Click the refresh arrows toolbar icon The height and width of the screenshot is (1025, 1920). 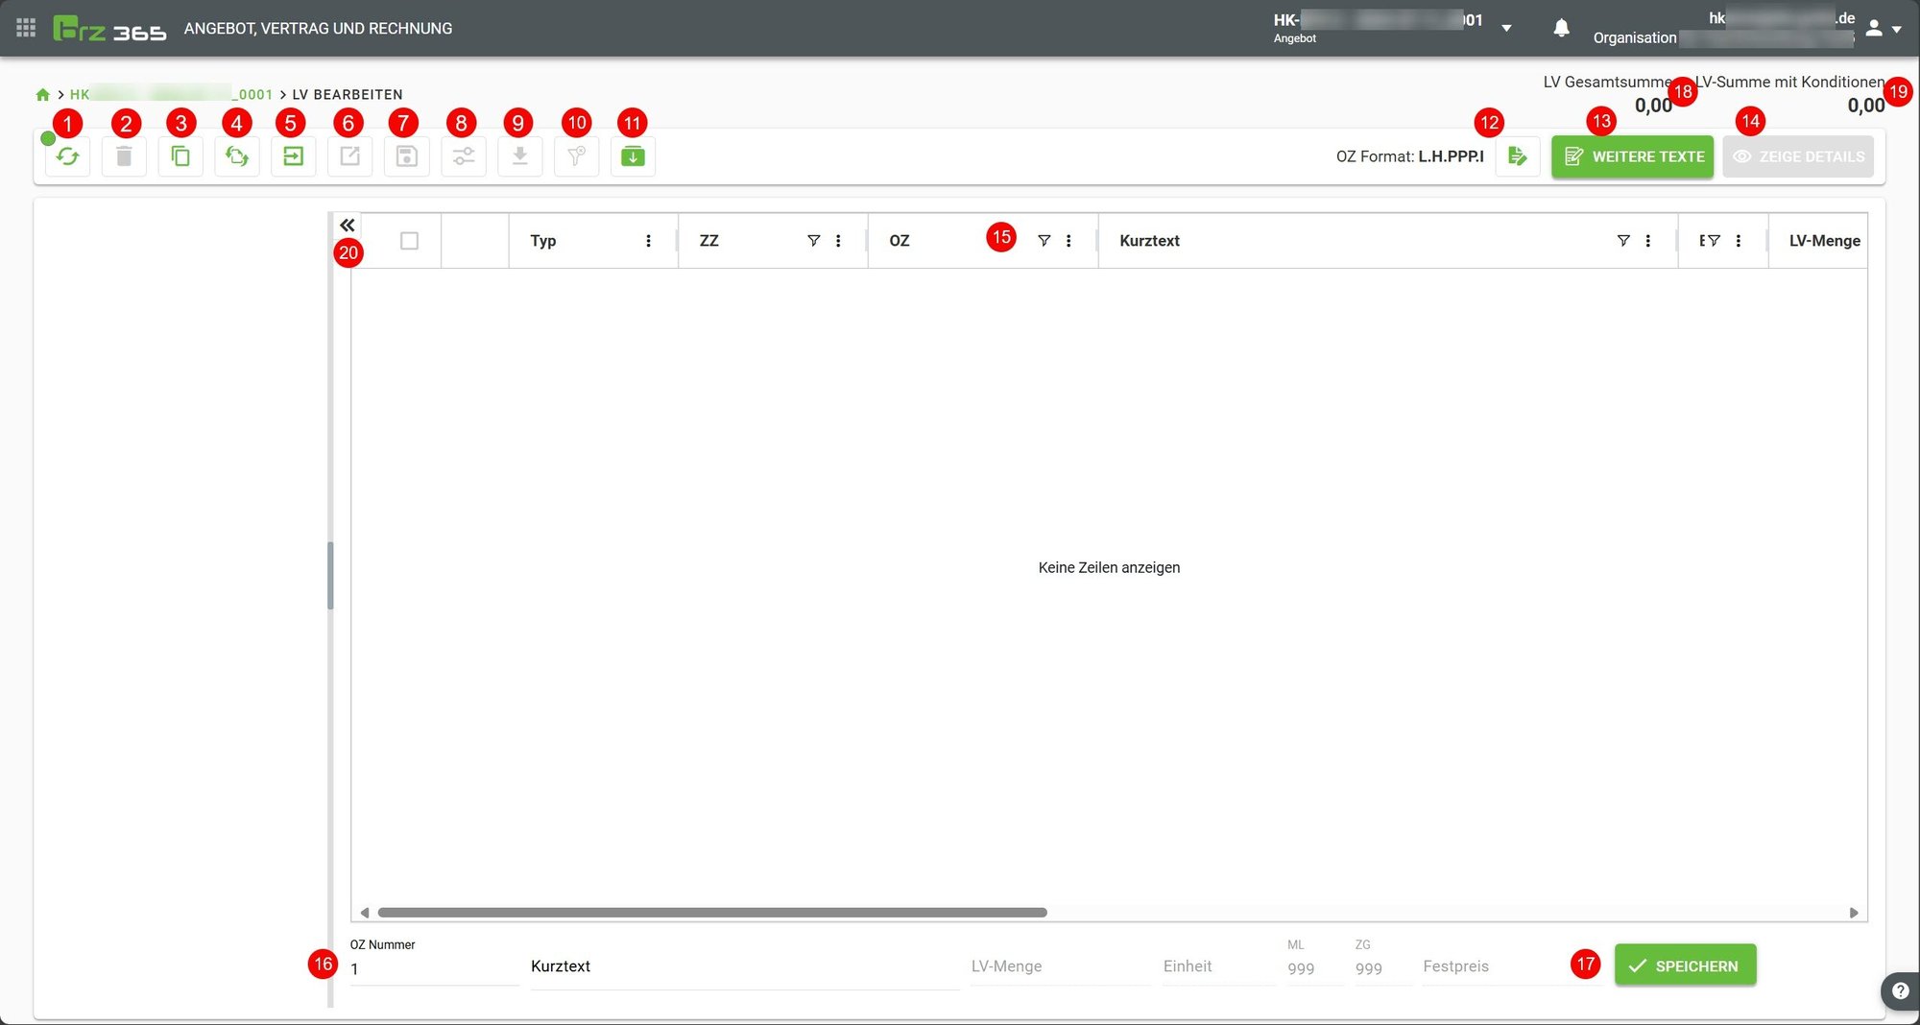click(67, 156)
